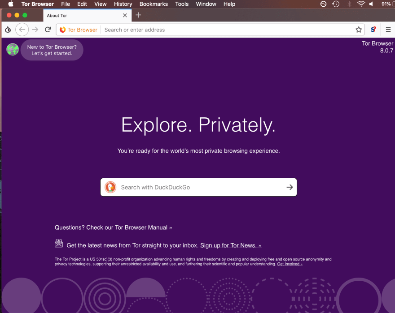The width and height of the screenshot is (395, 313).
Task: Open the hamburger application menu
Action: click(x=388, y=30)
